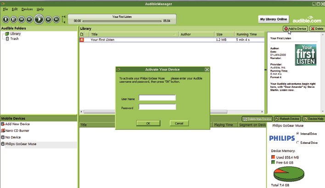Screen dimensions: 325x188
Task: Start playback with the large Play button
Action: click(39, 19)
